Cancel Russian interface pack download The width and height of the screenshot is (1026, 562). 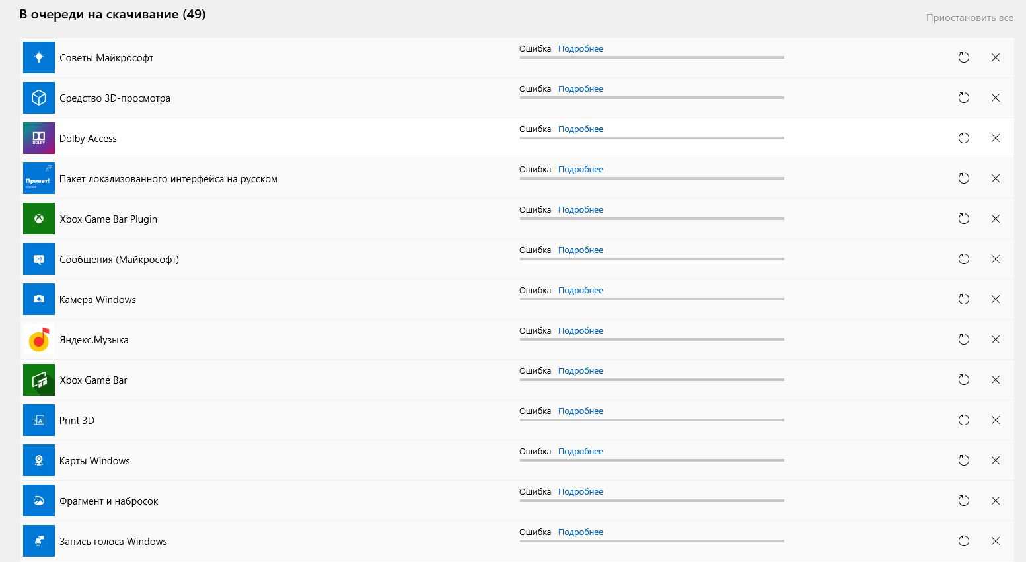point(996,178)
